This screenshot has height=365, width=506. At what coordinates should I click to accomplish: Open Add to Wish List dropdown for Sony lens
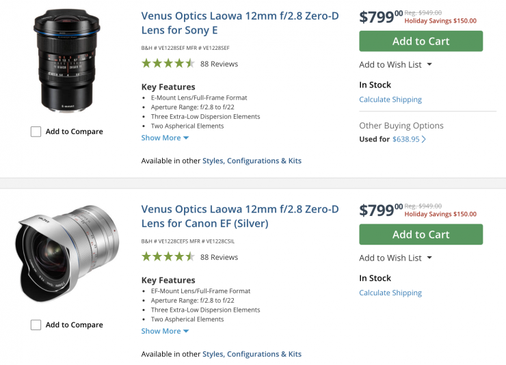point(396,65)
